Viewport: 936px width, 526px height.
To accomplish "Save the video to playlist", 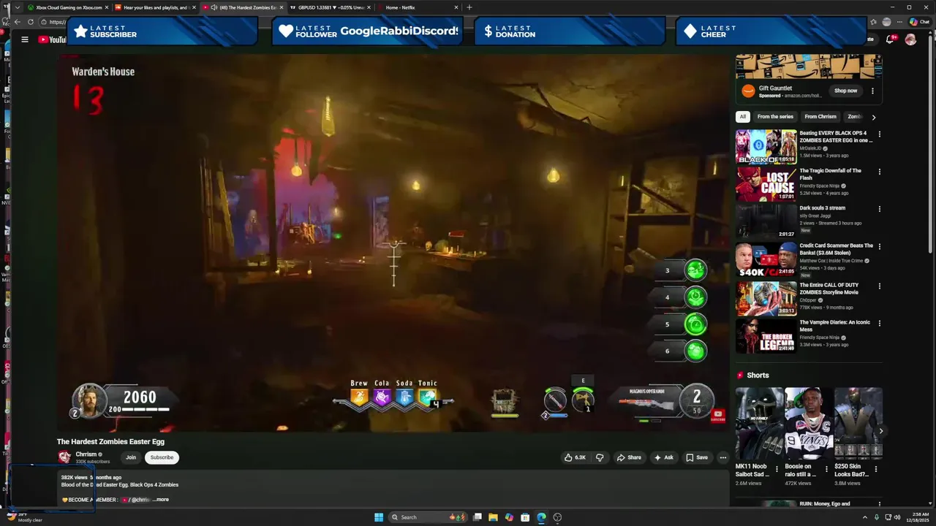I will point(697,457).
